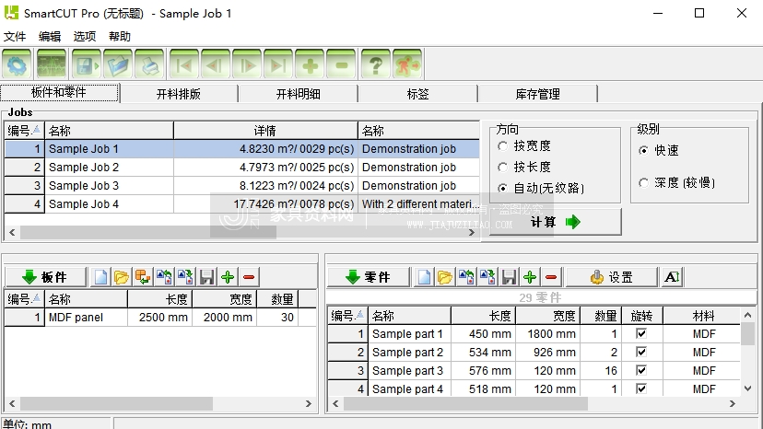Screen dimensions: 763x429
Task: Click the orange blocks with green arrow panel icon
Action: click(x=143, y=277)
